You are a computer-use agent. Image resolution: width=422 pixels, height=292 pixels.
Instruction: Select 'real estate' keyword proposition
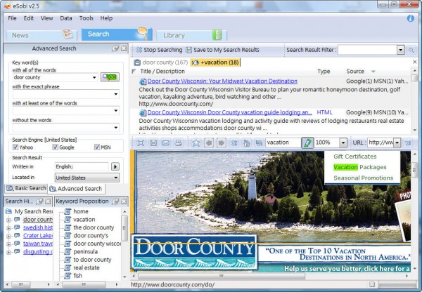(87, 268)
